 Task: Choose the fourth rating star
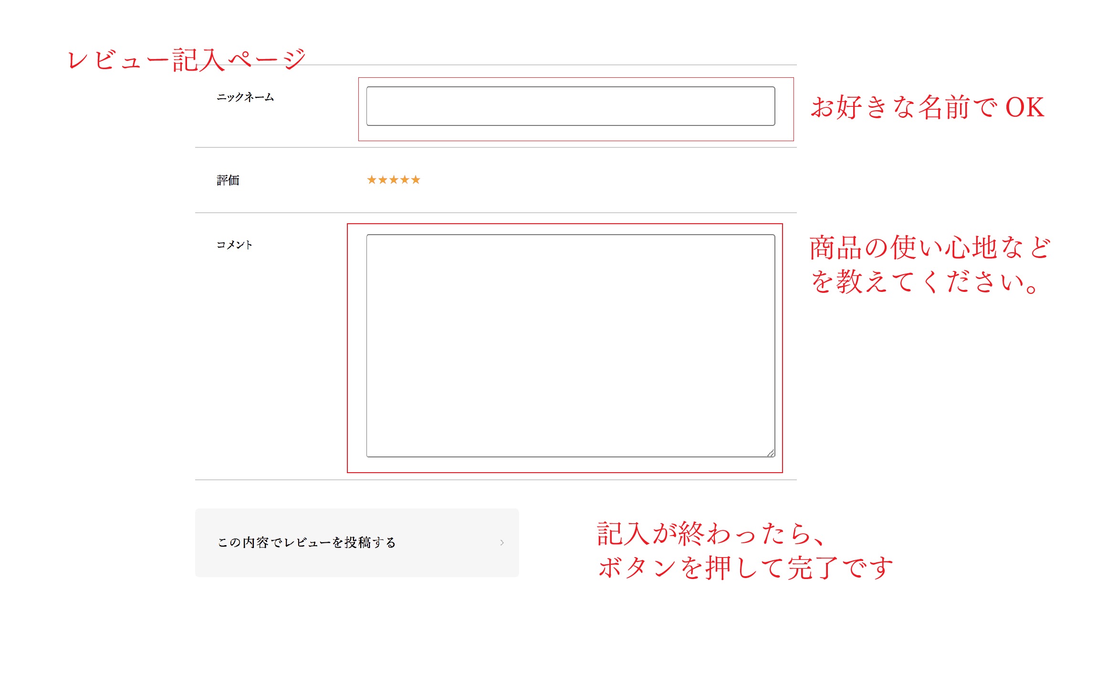coord(405,180)
